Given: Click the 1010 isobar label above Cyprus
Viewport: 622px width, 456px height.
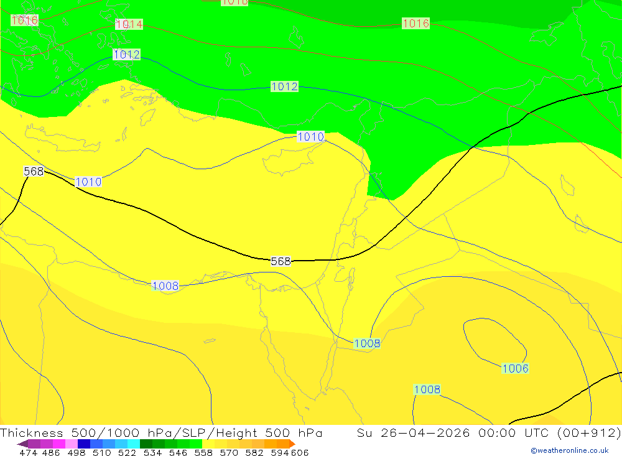Looking at the screenshot, I should point(310,137).
